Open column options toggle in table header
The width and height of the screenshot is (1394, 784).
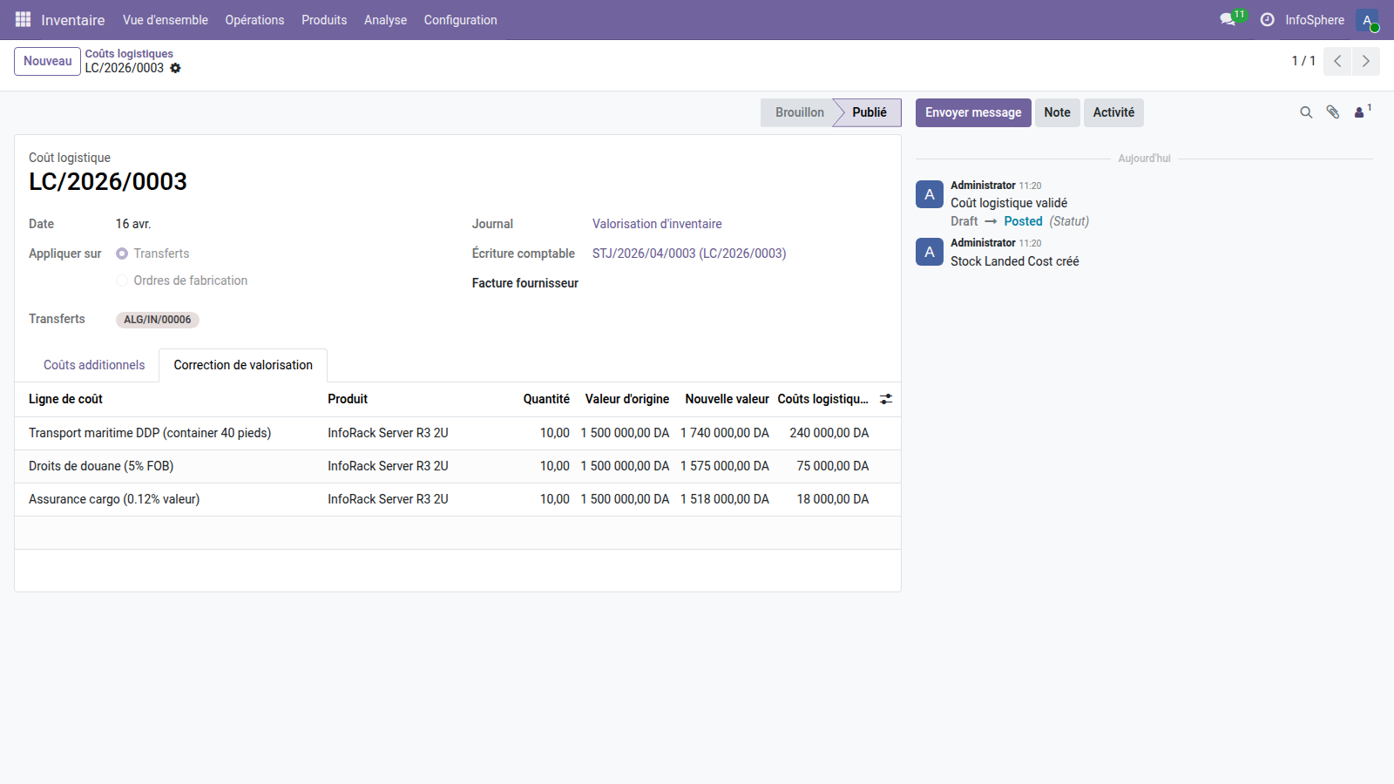coord(885,399)
